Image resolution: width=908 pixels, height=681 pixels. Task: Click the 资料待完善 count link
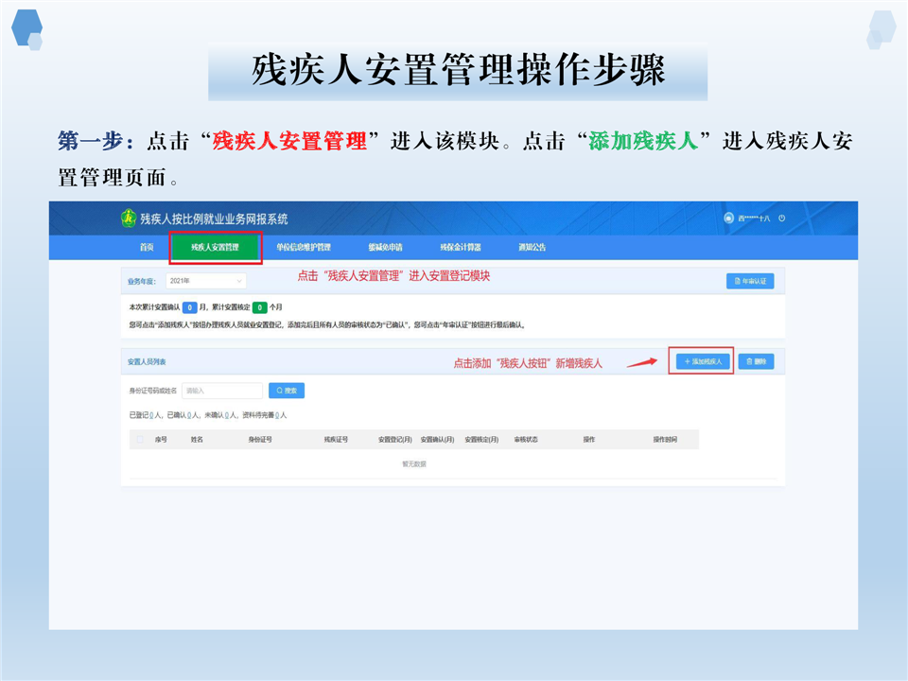(x=276, y=415)
